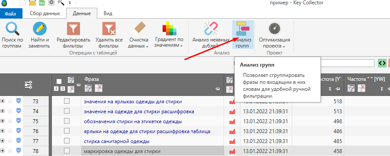Click column settings sliders icon in header
Screen dimensions: 390x156
pyautogui.click(x=28, y=85)
